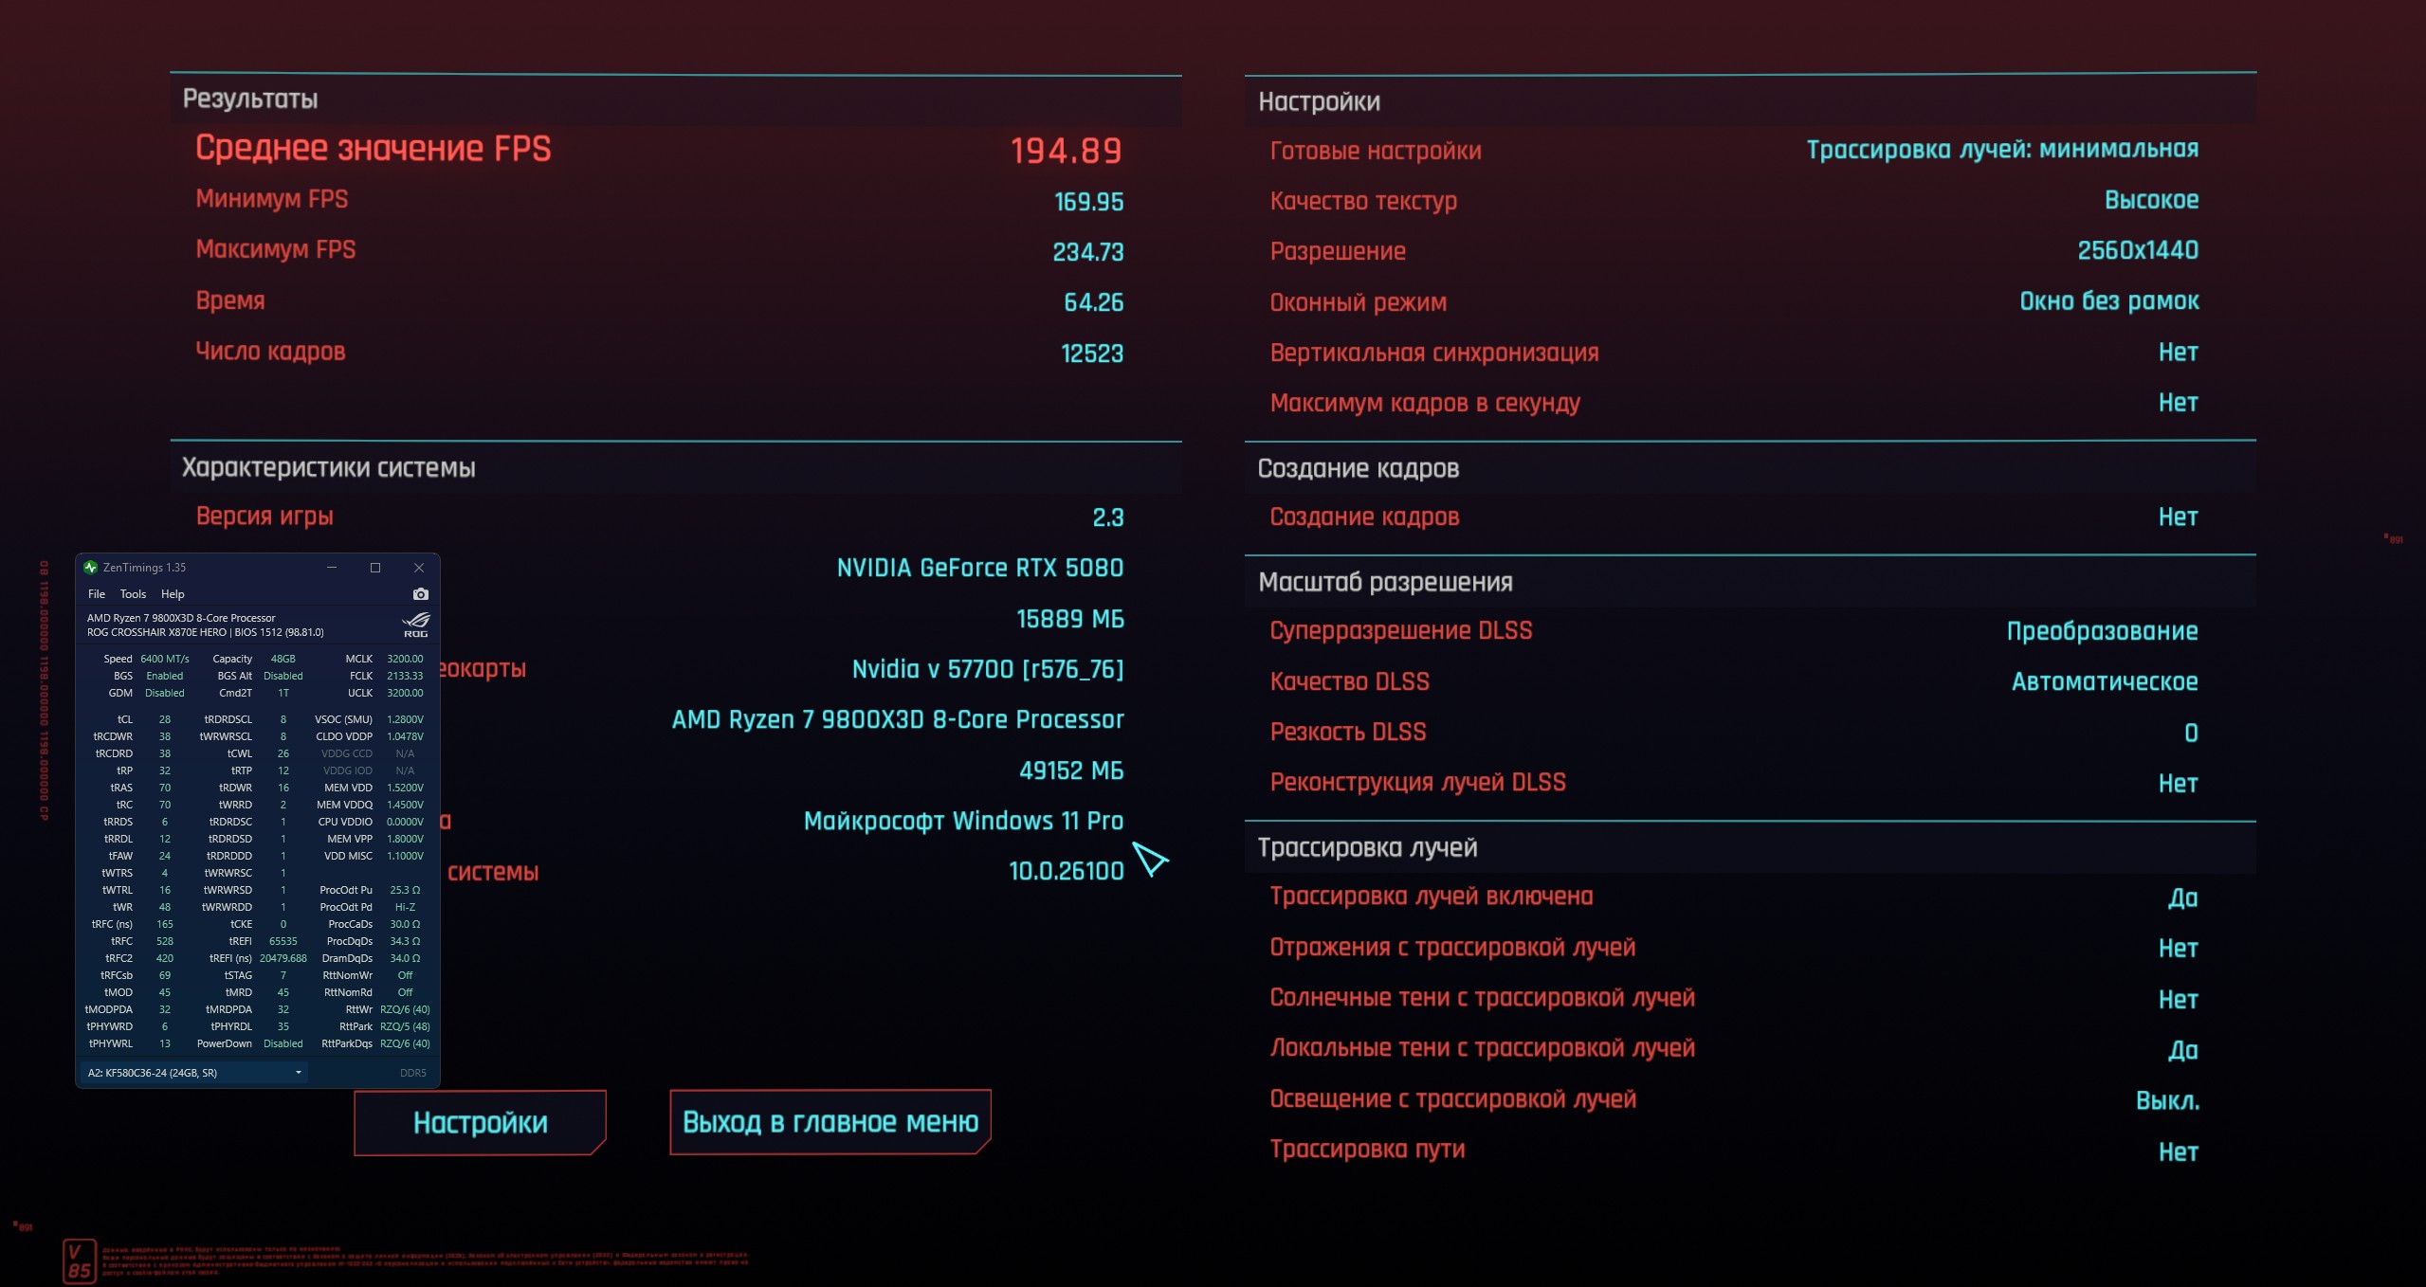Click the PowerDown Disabled value in ZenTimings
The width and height of the screenshot is (2426, 1287).
point(283,1043)
